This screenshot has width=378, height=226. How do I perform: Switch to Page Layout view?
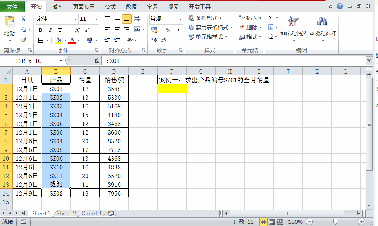[272, 222]
